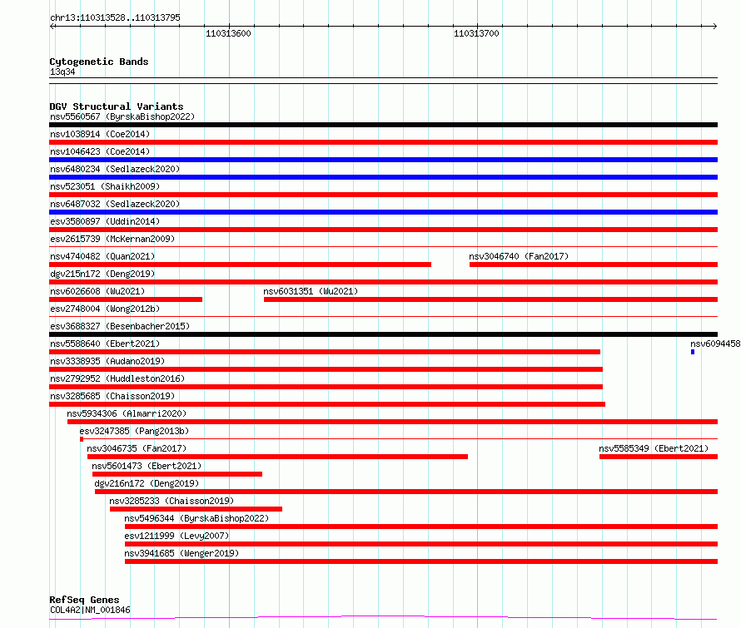The image size is (741, 628).
Task: Select the nsv523051 (Shaikh2009) label
Action: (105, 186)
